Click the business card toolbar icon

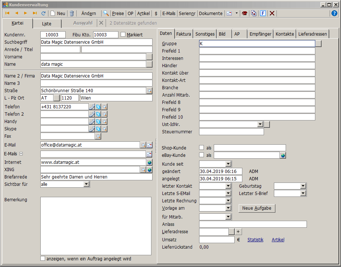tap(229, 14)
